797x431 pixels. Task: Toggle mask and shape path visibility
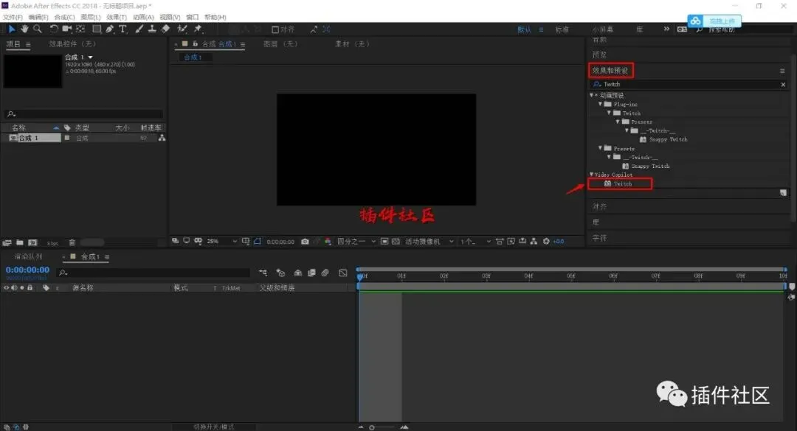(x=258, y=242)
